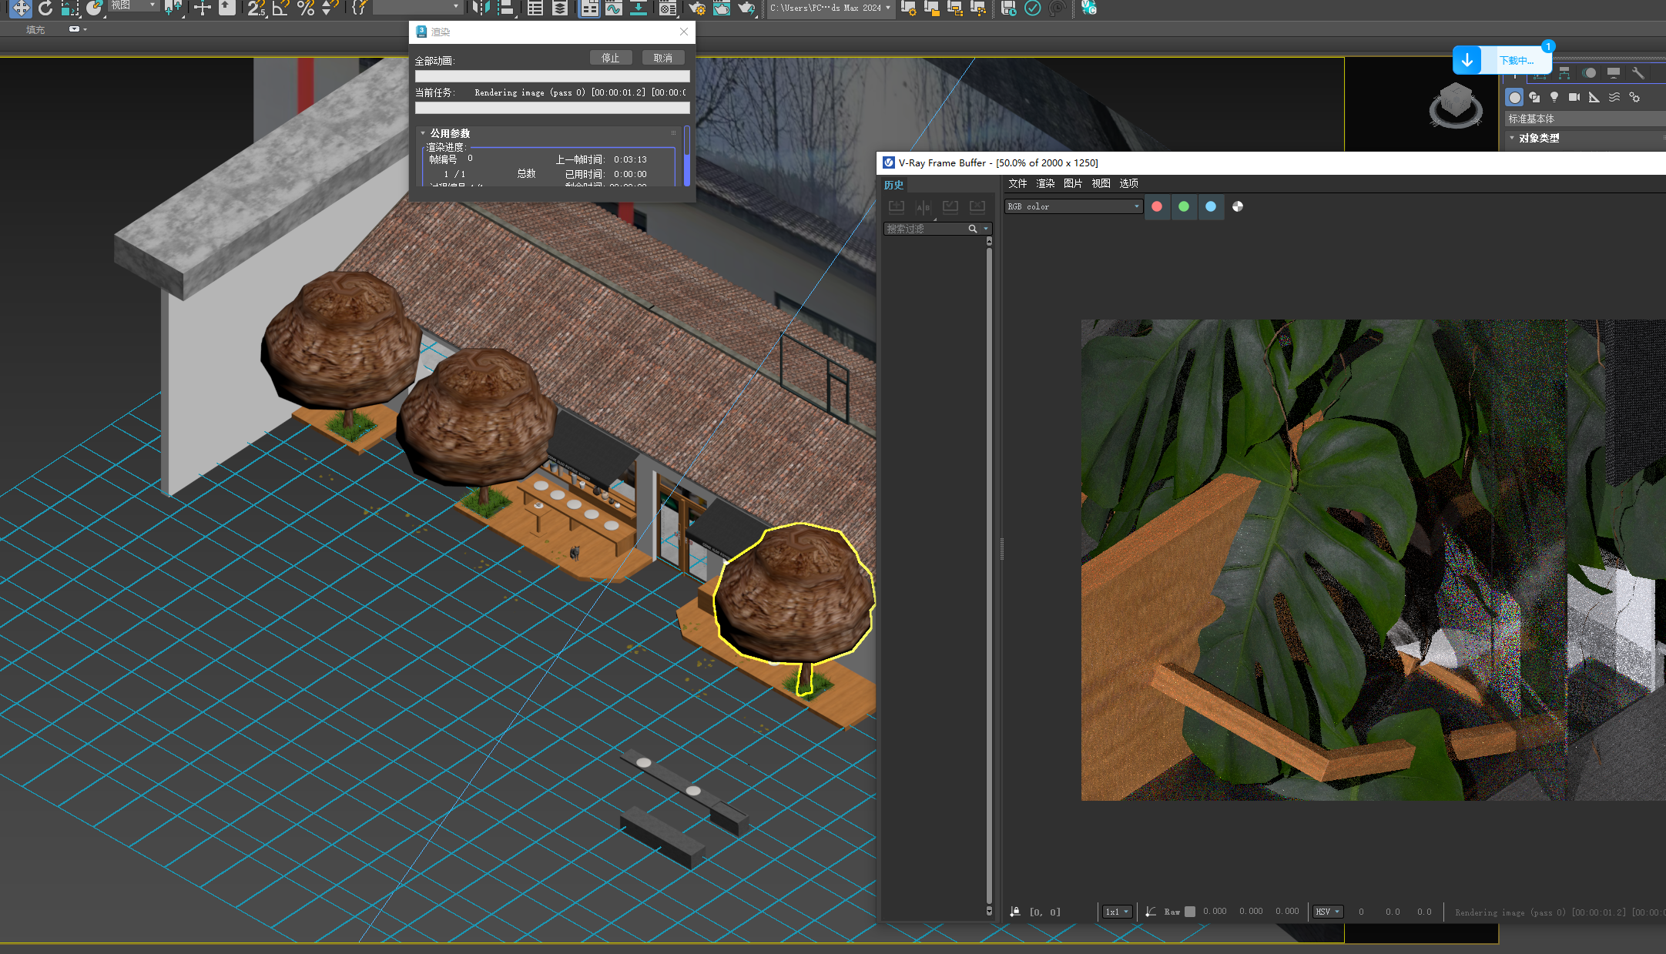Click the alpha channel swatch button

point(1238,206)
